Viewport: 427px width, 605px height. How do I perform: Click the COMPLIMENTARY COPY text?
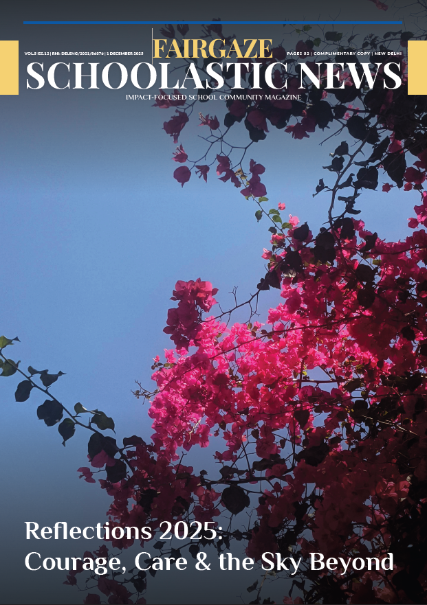click(342, 53)
